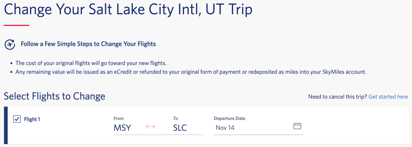
Task: Click the Departure Date field label
Action: (229, 118)
